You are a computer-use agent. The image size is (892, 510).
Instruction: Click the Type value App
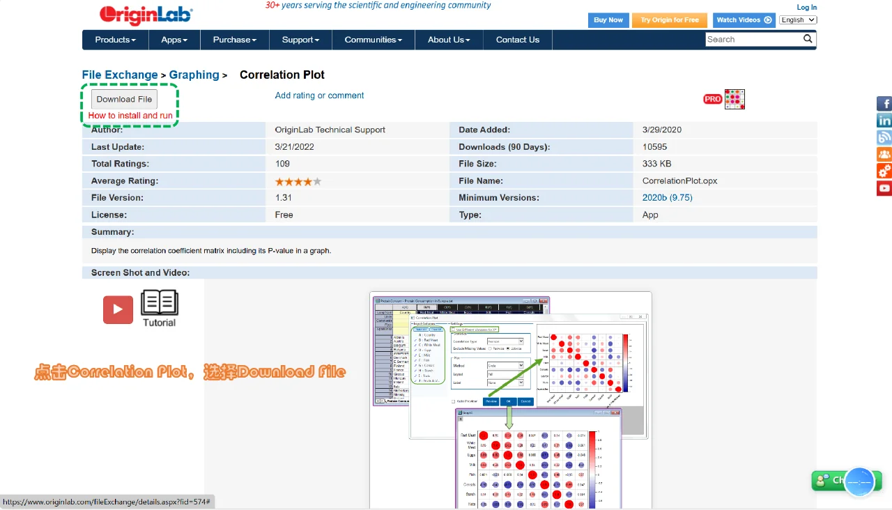[x=650, y=215]
